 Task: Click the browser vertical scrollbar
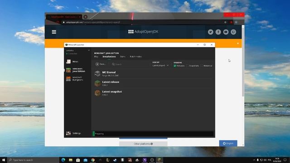click(x=243, y=62)
